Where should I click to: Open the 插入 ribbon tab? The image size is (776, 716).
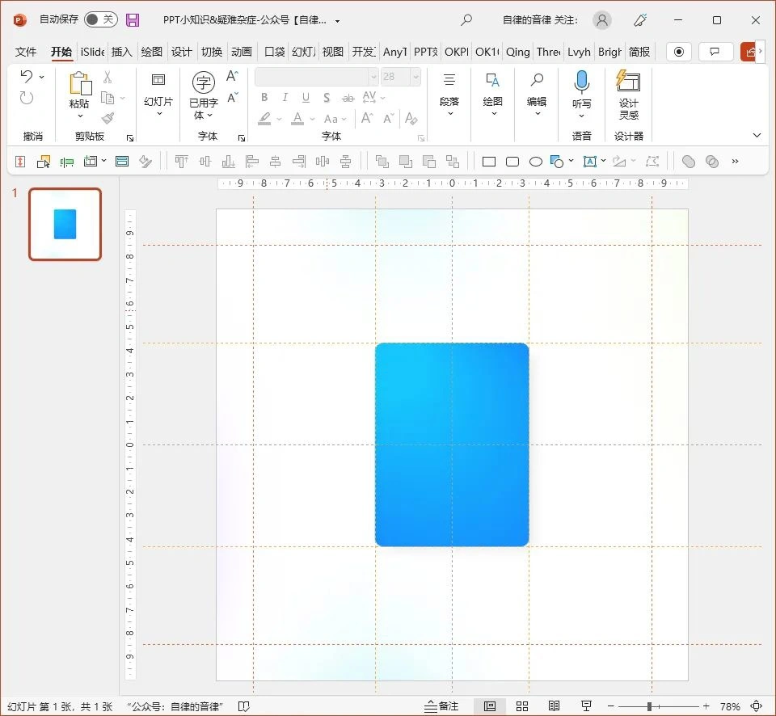[121, 52]
